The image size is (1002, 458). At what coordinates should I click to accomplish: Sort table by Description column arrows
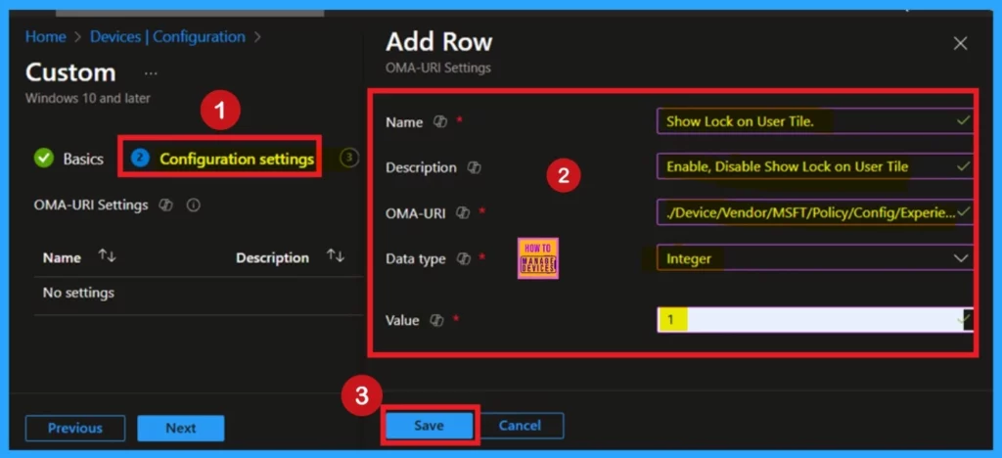point(336,256)
